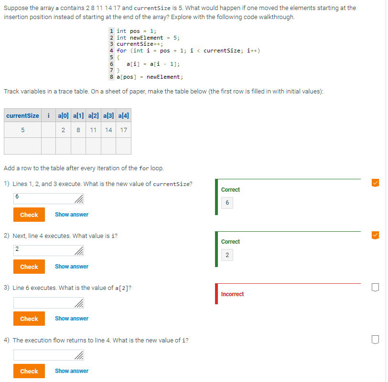Screen dimensions: 388x382
Task: Click the empty trace table row
Action: [67, 145]
